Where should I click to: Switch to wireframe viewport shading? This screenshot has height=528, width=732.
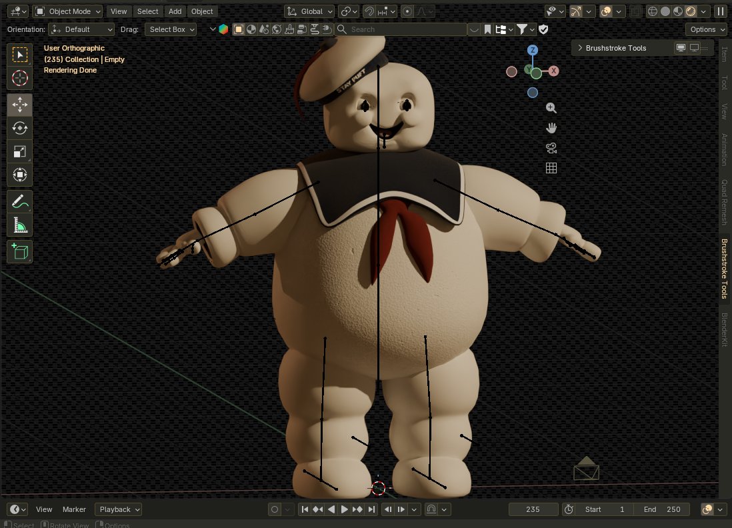[x=653, y=12]
